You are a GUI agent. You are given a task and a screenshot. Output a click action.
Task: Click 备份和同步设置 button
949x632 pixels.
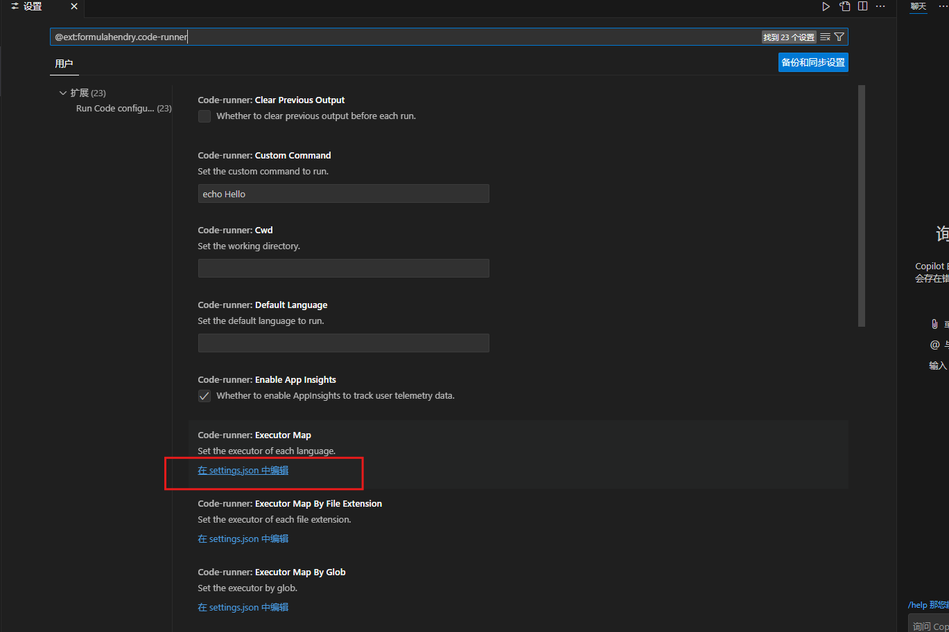[813, 62]
